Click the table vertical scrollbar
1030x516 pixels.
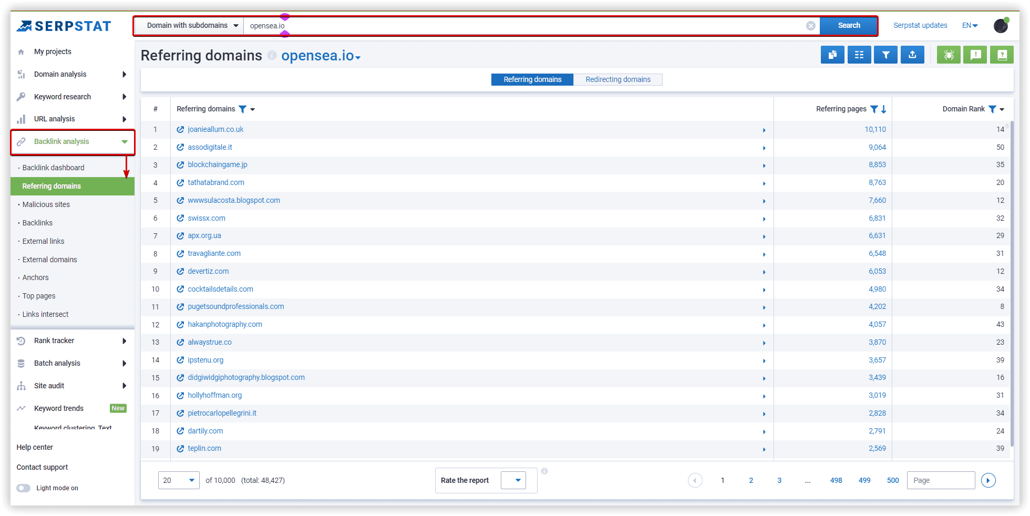point(1012,284)
